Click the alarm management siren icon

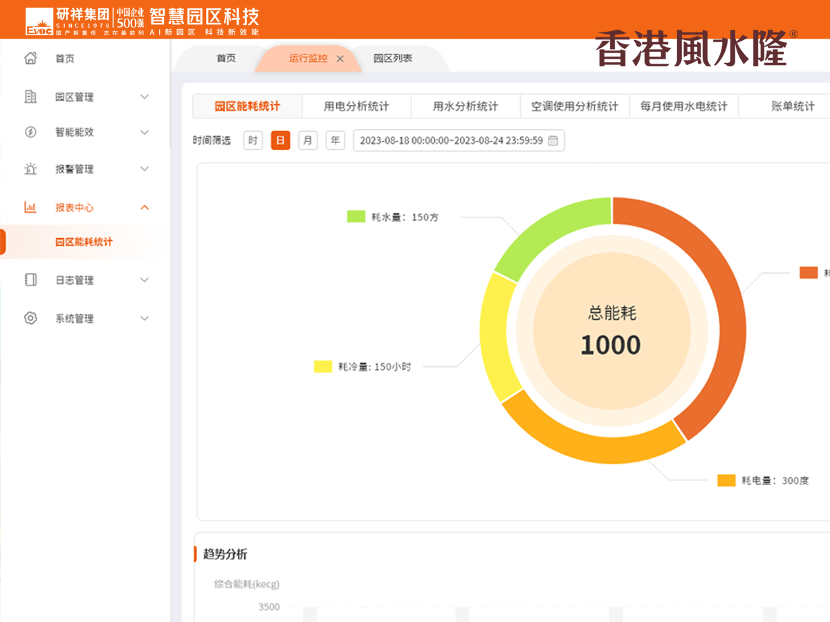[30, 169]
